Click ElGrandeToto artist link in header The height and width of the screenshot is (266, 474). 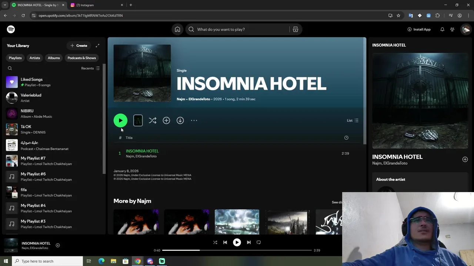(199, 99)
